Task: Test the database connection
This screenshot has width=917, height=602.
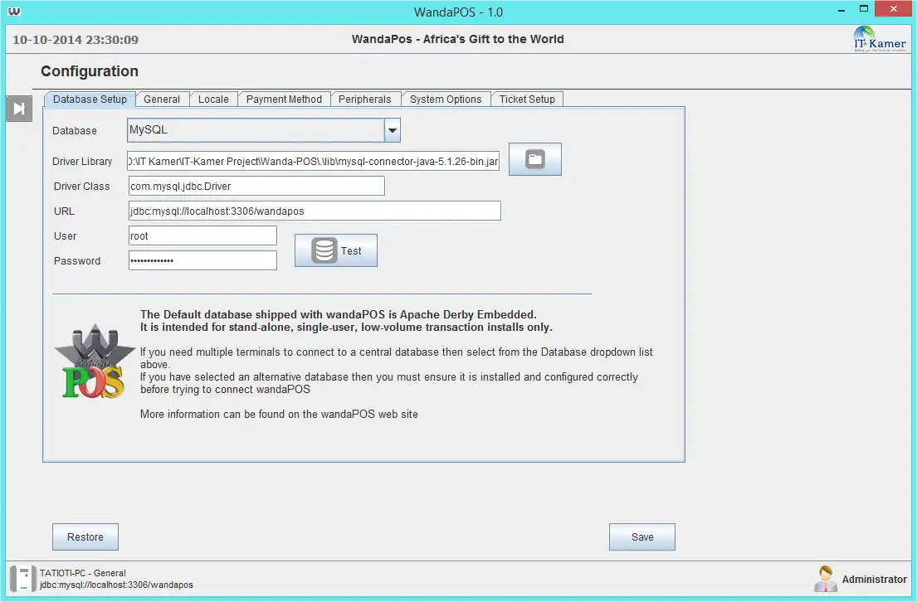Action: [x=336, y=250]
